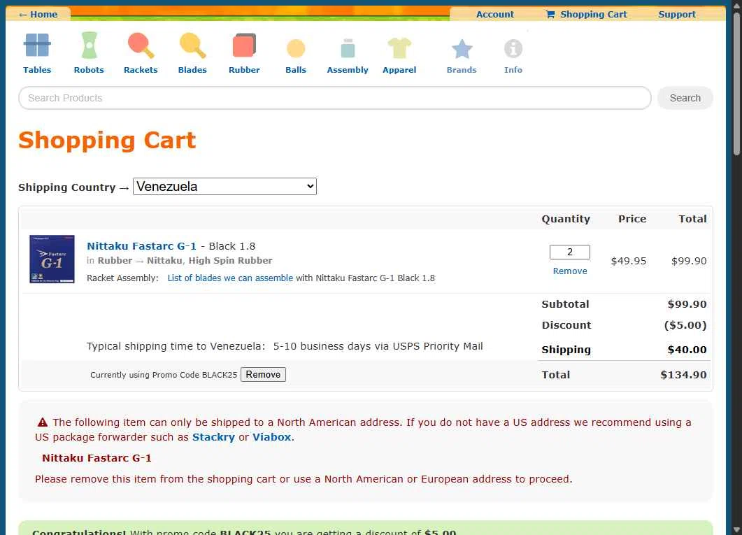Remove Nittaku Fastarc G-1 from cart

pyautogui.click(x=570, y=271)
